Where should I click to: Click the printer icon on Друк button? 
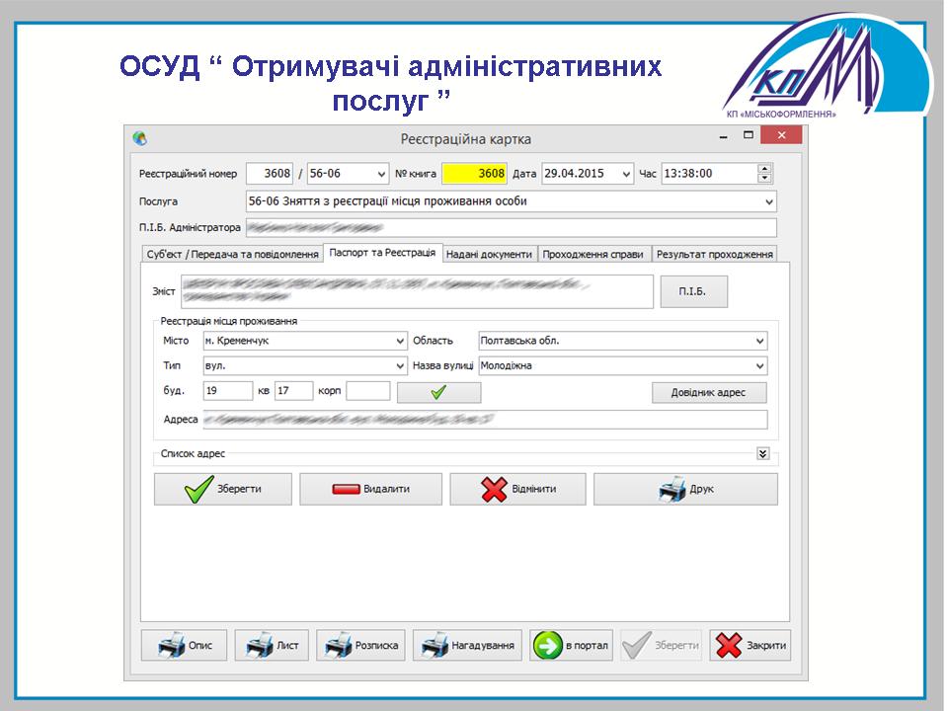[x=671, y=490]
